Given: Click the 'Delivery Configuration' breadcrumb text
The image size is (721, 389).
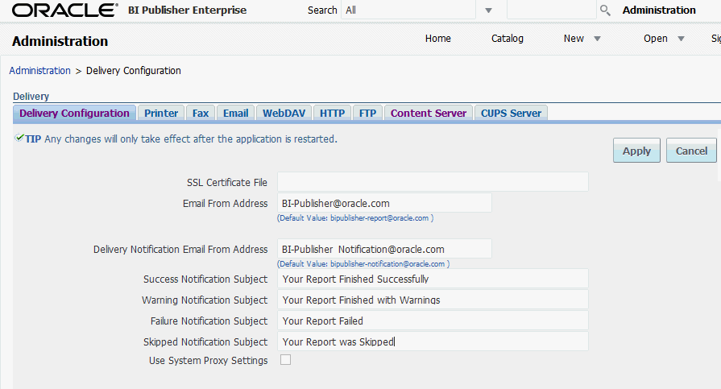Looking at the screenshot, I should coord(134,71).
